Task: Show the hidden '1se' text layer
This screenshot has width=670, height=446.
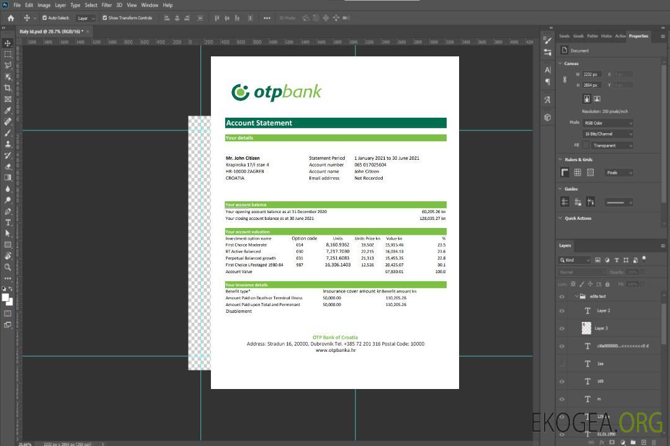Action: coord(562,364)
